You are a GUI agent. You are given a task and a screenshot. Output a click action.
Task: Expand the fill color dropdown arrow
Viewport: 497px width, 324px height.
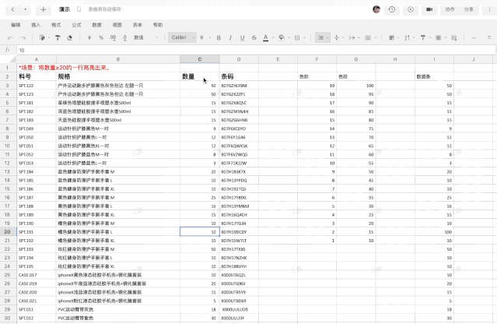click(x=289, y=38)
